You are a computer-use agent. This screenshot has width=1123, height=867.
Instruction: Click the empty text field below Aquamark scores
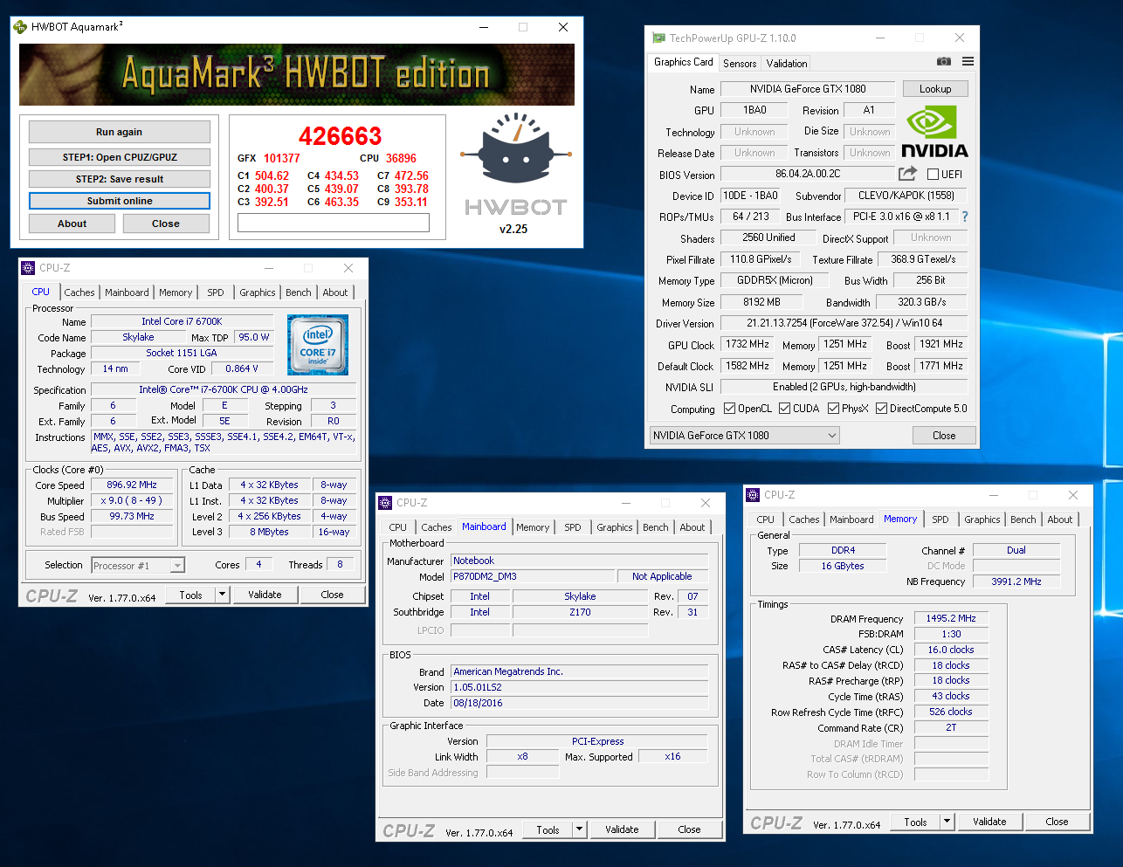click(x=334, y=223)
